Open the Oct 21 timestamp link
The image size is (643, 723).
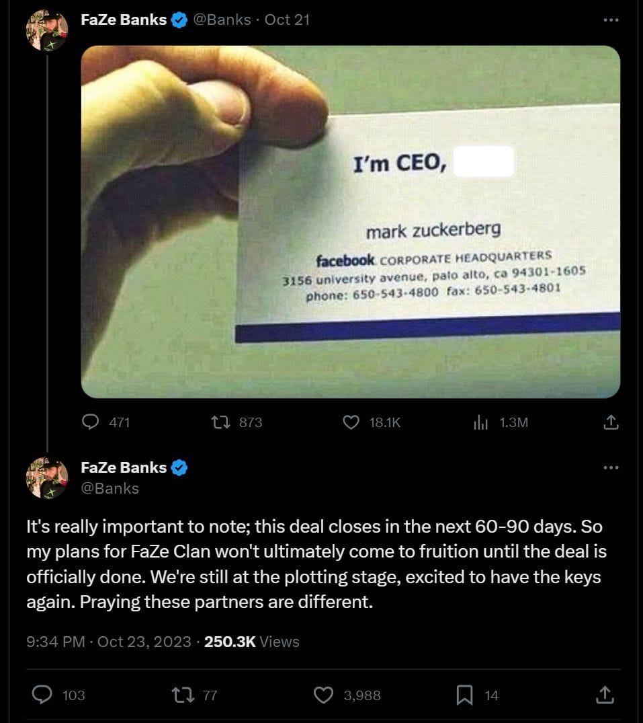tap(287, 20)
